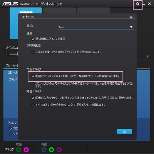154x154 pixels.
Task: Open the スピーカー configuration tab
Action: [12, 66]
